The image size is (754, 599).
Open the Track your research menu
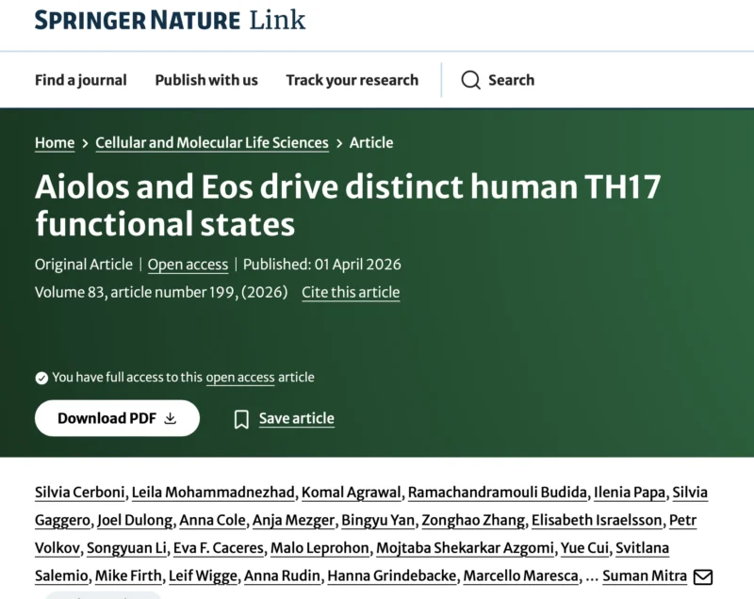tap(352, 80)
